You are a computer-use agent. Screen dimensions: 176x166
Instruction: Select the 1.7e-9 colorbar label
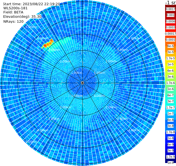(171, 157)
